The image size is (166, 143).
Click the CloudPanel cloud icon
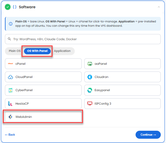[10, 77]
